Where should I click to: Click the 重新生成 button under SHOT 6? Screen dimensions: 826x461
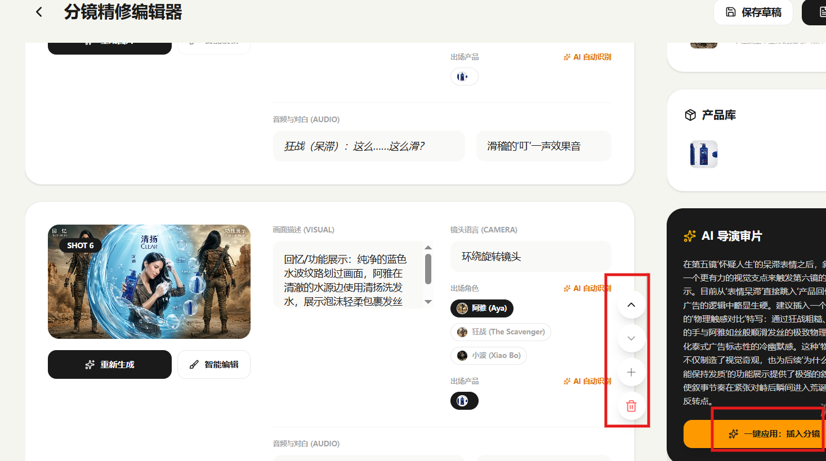coord(110,365)
